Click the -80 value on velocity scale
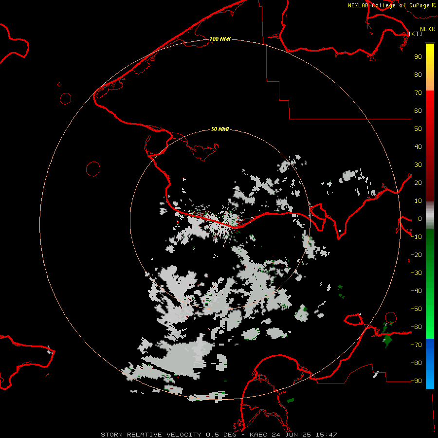Screen dimensions: 438x438 click(x=416, y=363)
